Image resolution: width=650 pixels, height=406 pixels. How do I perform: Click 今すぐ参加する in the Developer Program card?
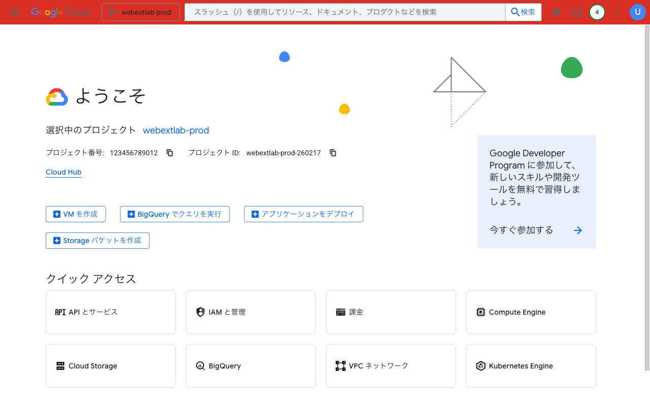point(521,230)
